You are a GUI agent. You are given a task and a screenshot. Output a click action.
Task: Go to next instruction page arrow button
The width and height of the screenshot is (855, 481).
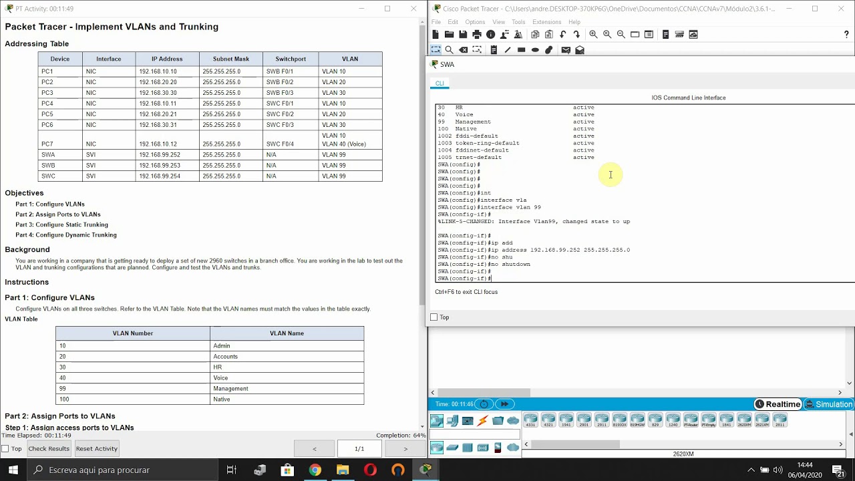pyautogui.click(x=405, y=449)
